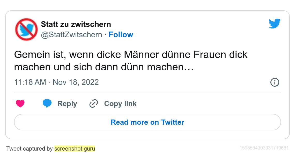295x163 pixels.
Task: Follow the StattZwitschern account
Action: coord(121,35)
